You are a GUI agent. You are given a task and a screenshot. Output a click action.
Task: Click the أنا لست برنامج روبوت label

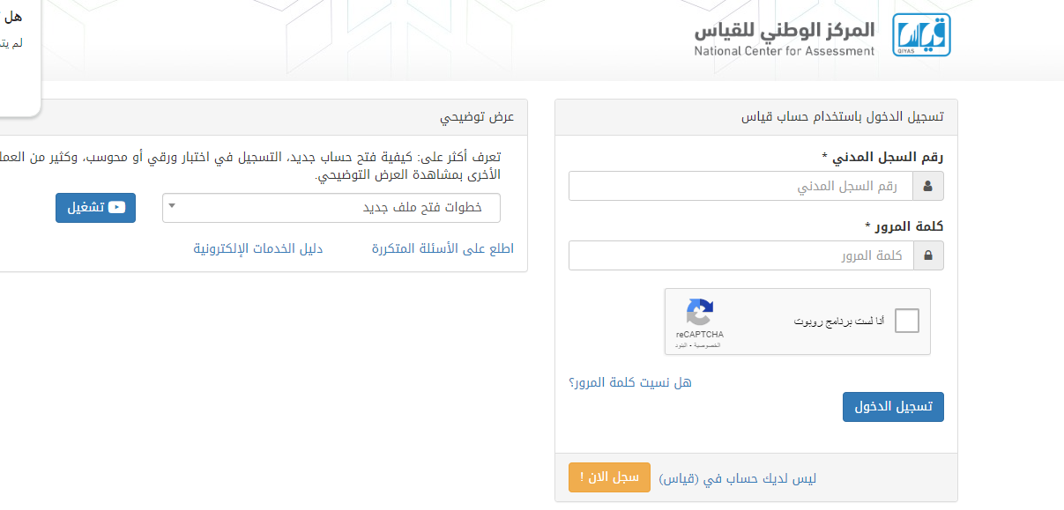click(839, 322)
